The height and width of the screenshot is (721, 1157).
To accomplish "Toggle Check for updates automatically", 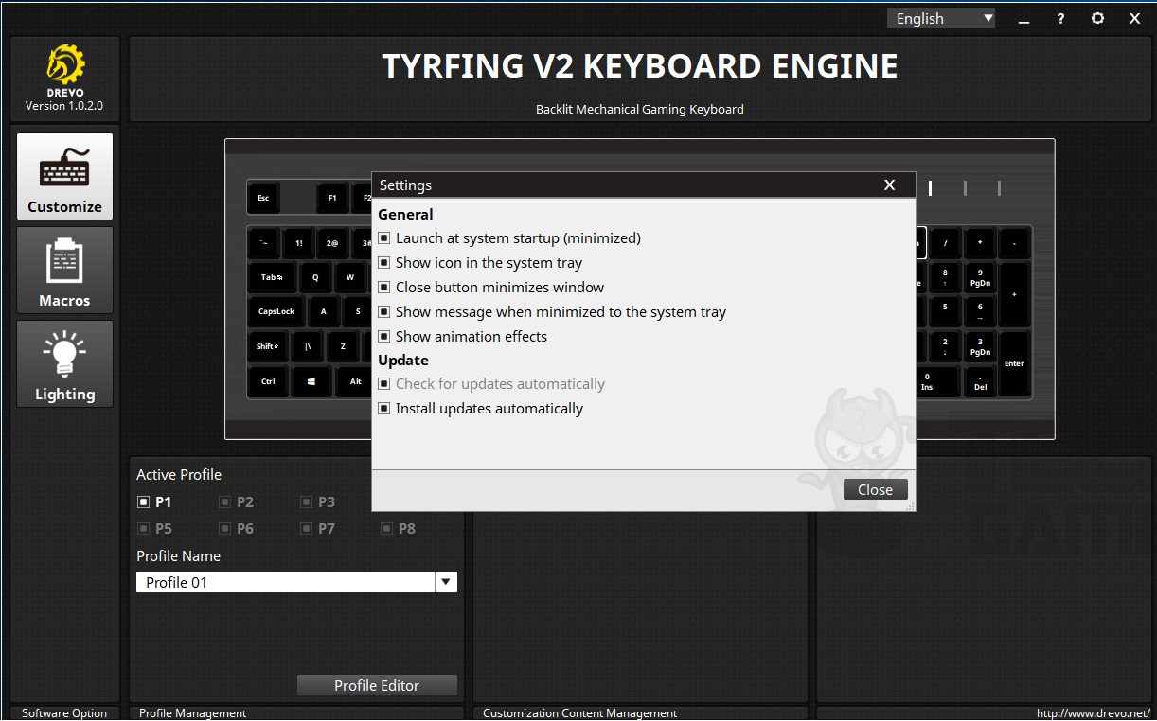I will click(491, 384).
